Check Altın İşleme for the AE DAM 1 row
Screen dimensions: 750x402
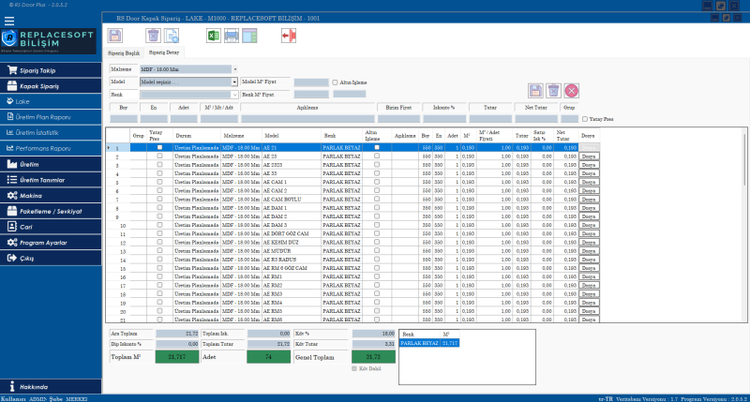pos(377,208)
